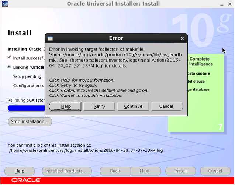The width and height of the screenshot is (235, 185).
Task: Click the Oracle Universal Installer window icon
Action: [x=5, y=4]
